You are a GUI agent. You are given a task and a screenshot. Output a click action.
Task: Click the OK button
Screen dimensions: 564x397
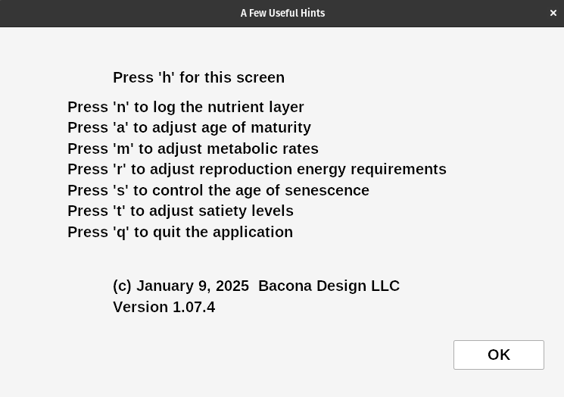(498, 355)
